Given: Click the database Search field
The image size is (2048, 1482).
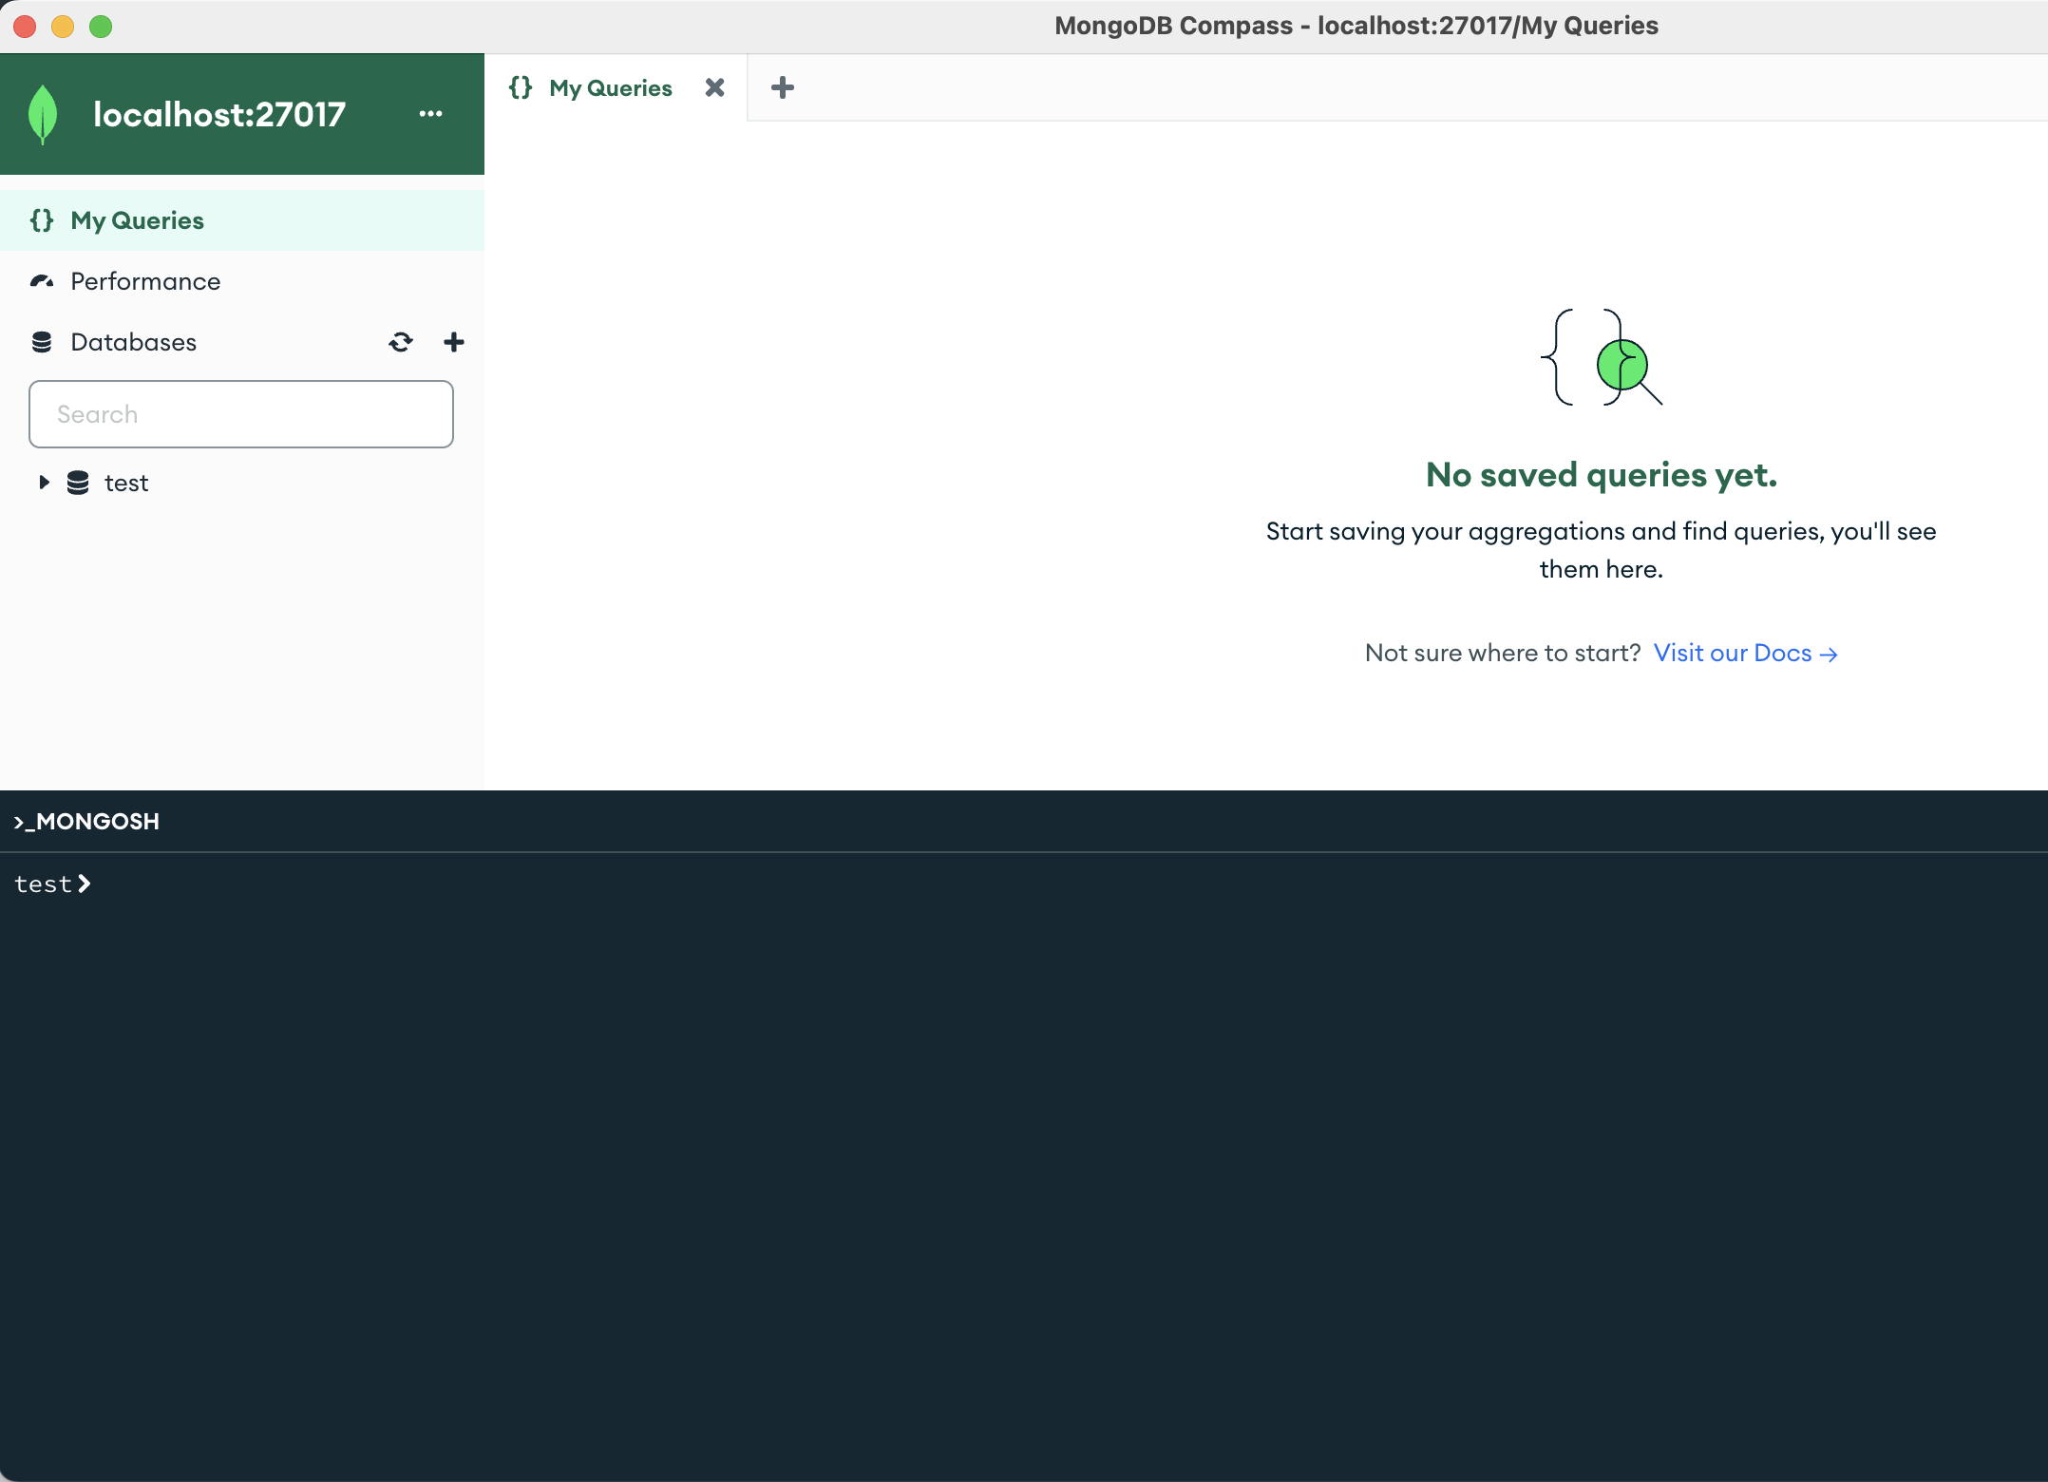Looking at the screenshot, I should [241, 414].
